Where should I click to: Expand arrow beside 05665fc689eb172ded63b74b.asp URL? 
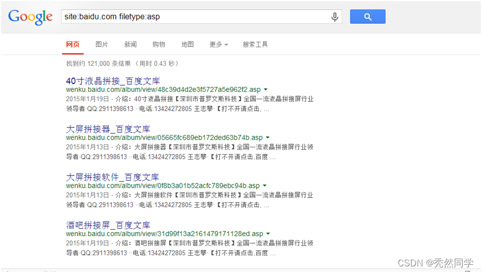tap(267, 138)
